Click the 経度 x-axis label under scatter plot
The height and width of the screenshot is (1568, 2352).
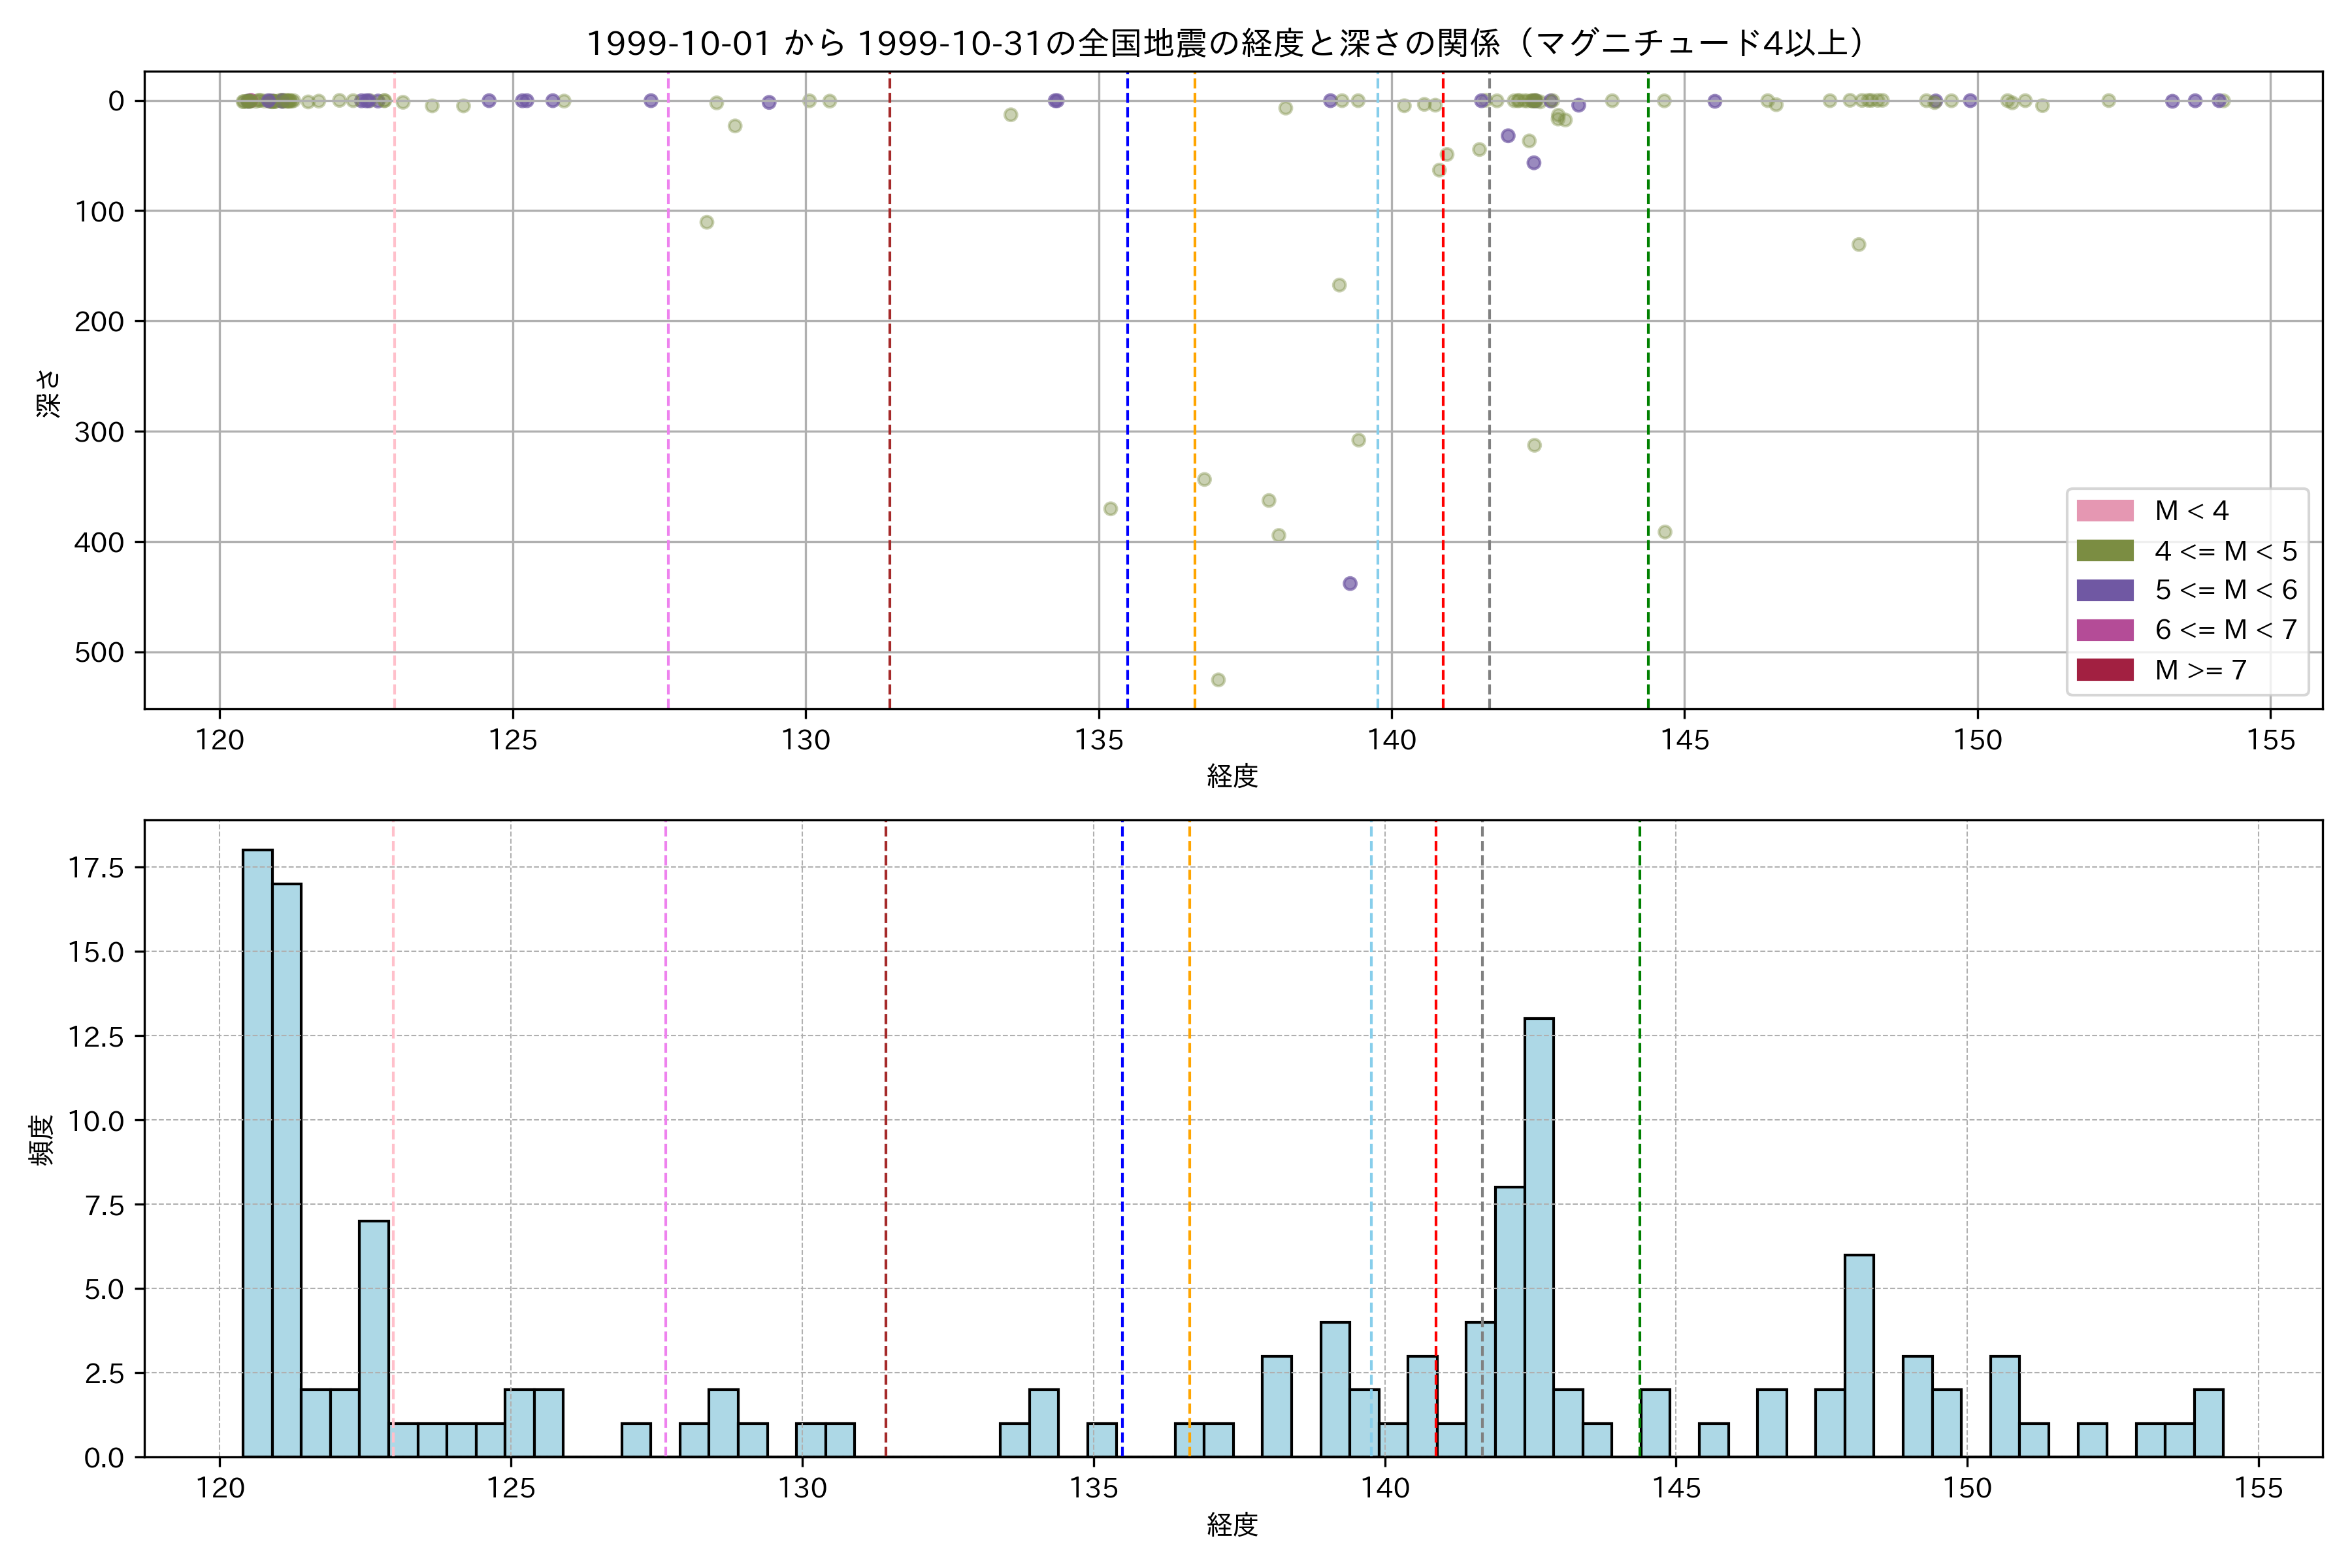[x=1232, y=776]
